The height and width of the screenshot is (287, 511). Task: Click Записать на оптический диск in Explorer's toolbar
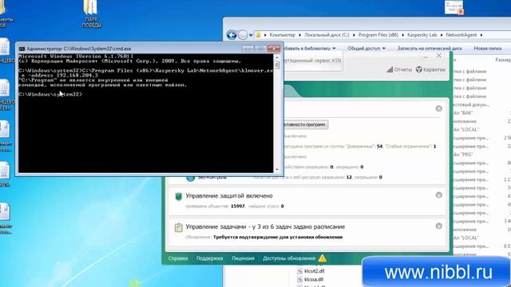(x=430, y=48)
